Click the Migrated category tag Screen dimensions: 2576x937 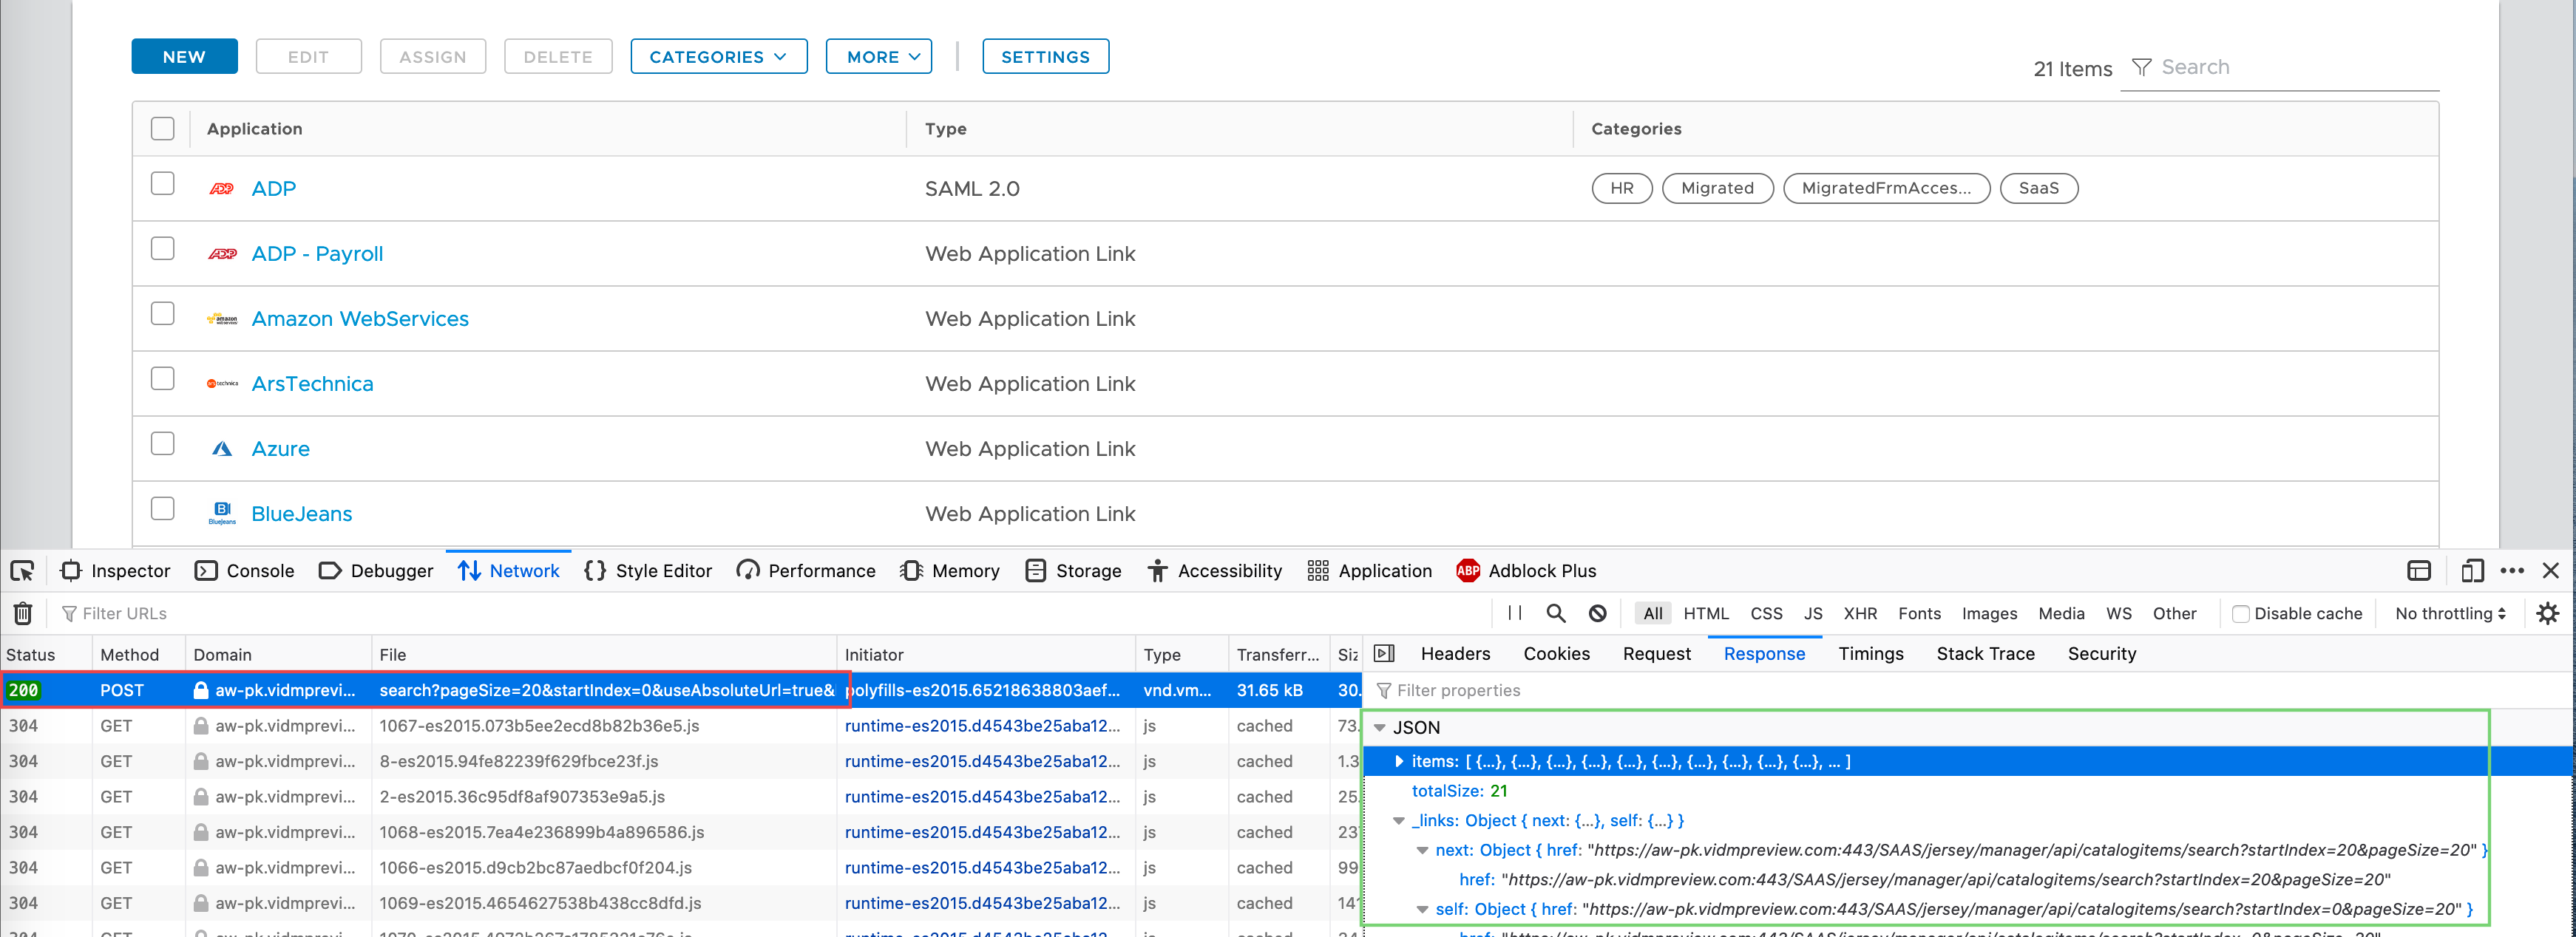coord(1717,188)
